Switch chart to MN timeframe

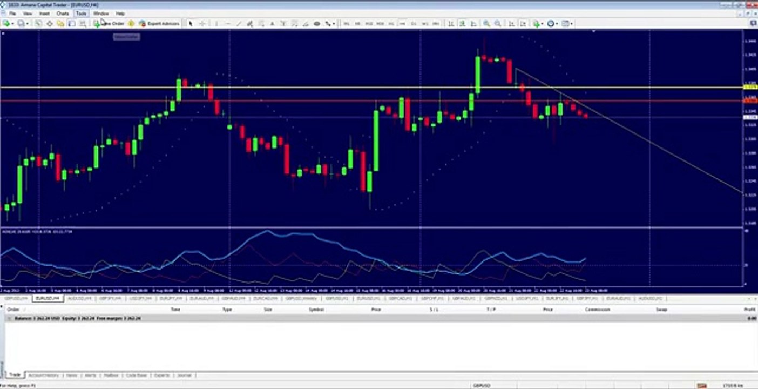click(436, 23)
